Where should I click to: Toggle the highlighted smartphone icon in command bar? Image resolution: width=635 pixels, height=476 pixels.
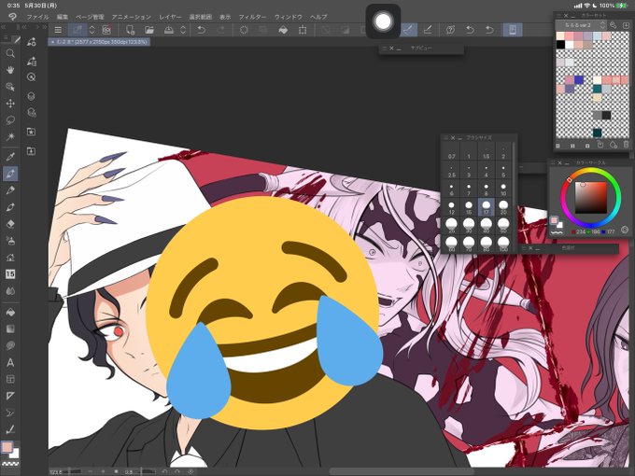[513, 30]
